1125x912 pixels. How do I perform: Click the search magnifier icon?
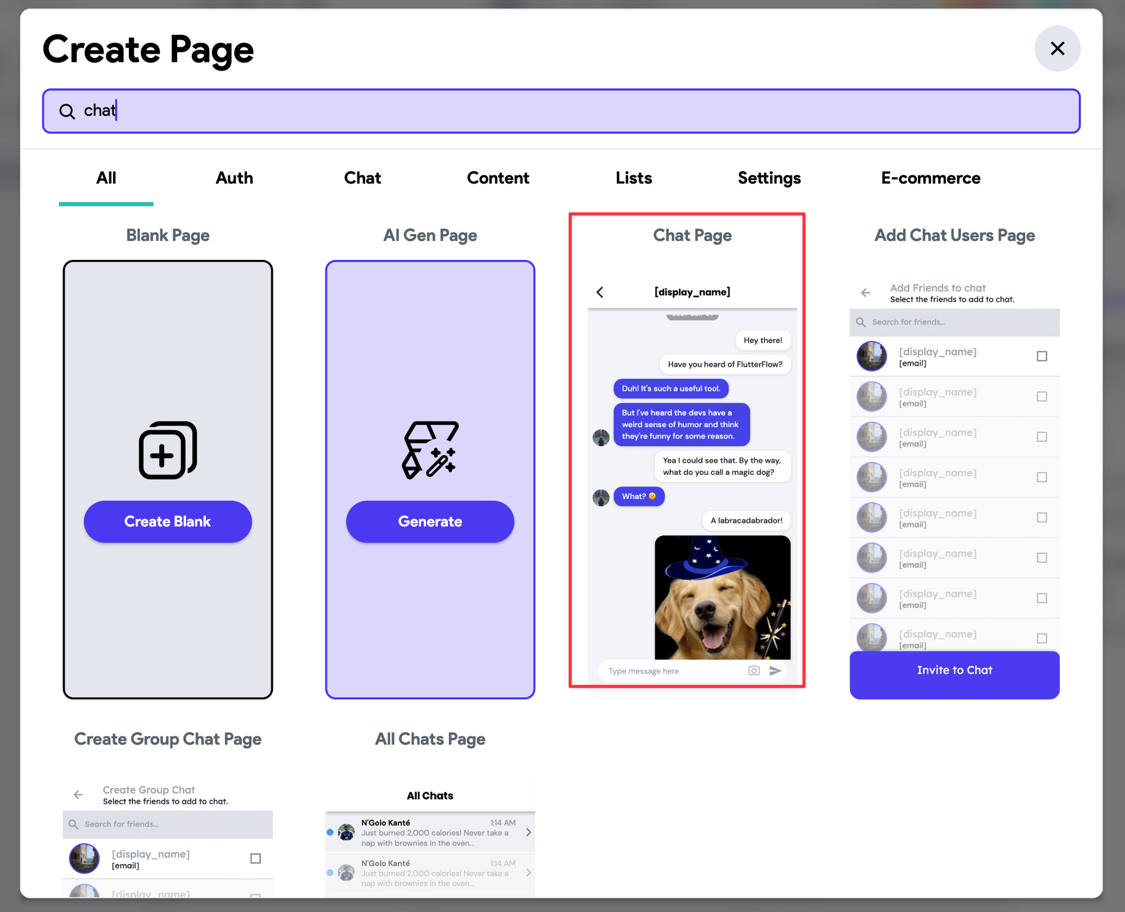click(x=67, y=111)
